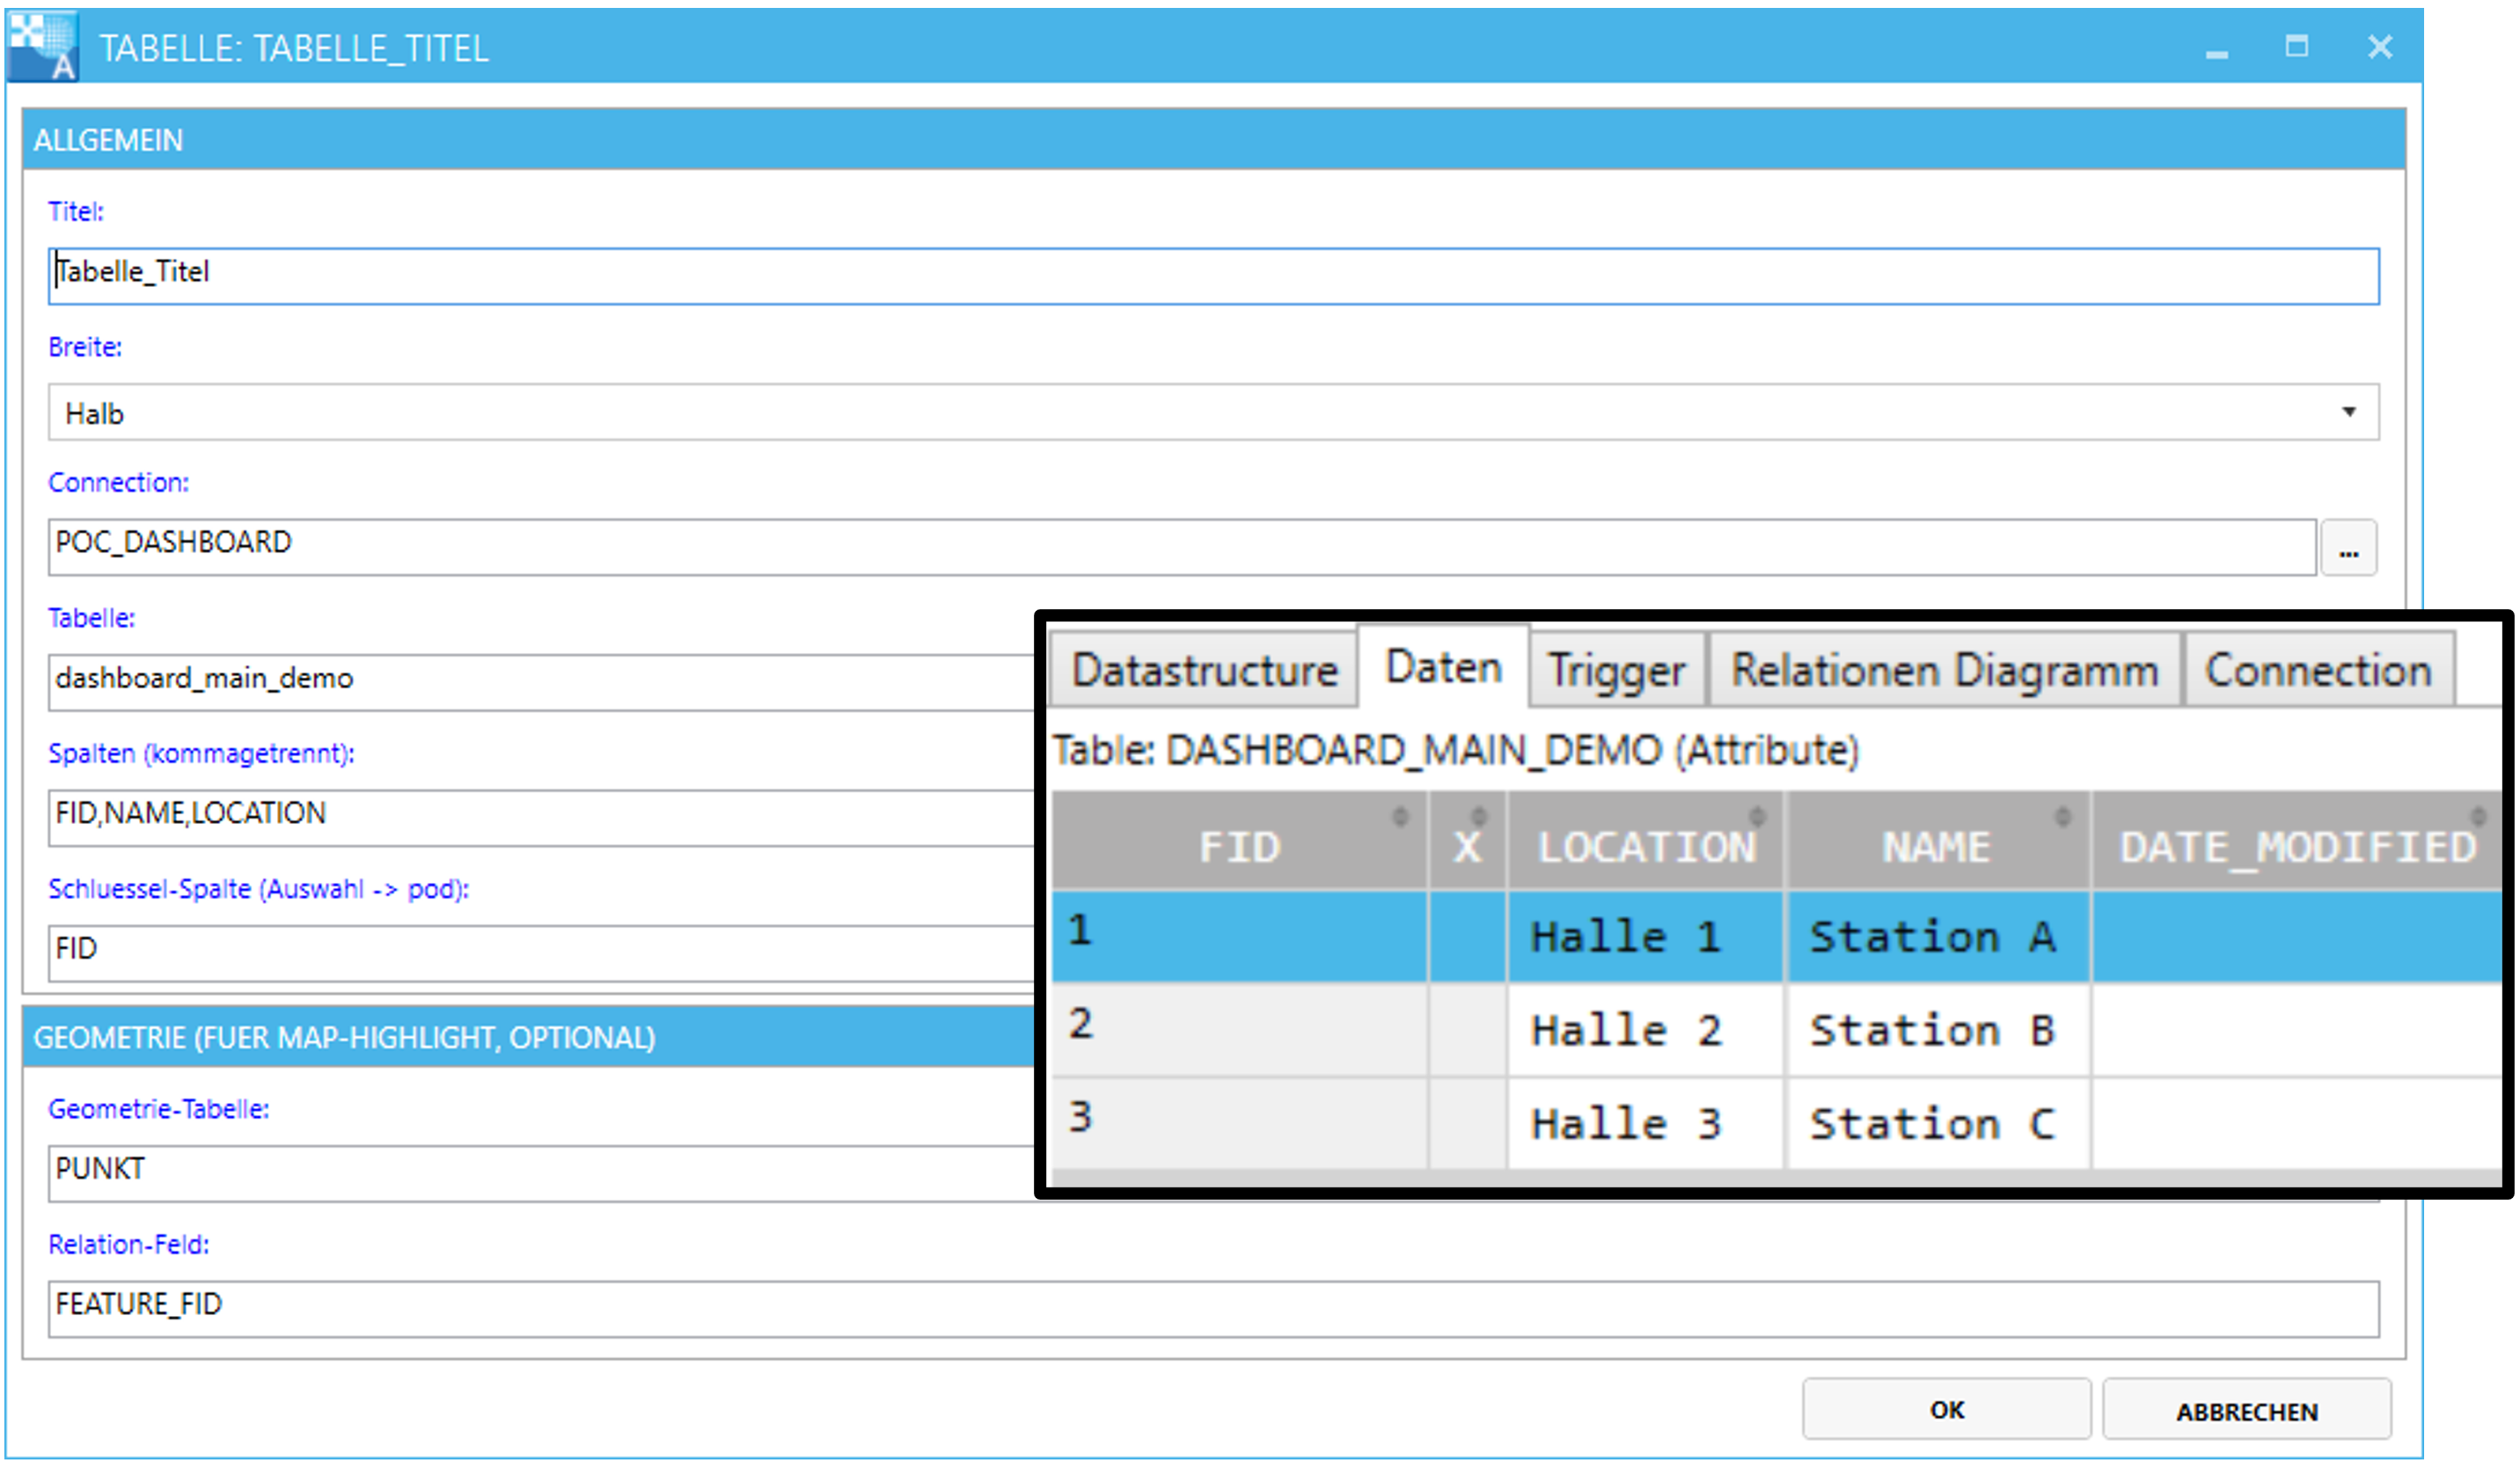Open the Relationen Diagramm tab
Screen dimensions: 2520x1470
1944,670
